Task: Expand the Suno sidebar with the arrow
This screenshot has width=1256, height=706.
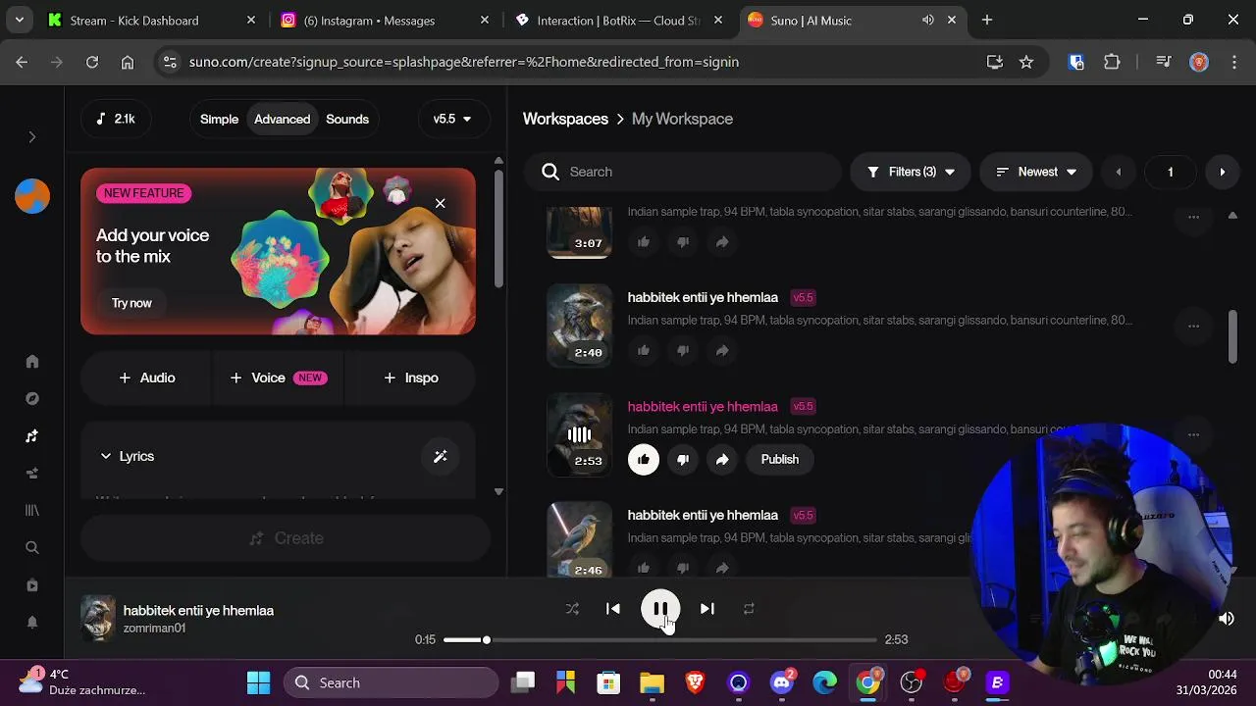Action: point(32,137)
